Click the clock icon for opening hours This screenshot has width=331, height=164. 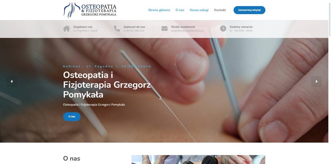coord(223,29)
